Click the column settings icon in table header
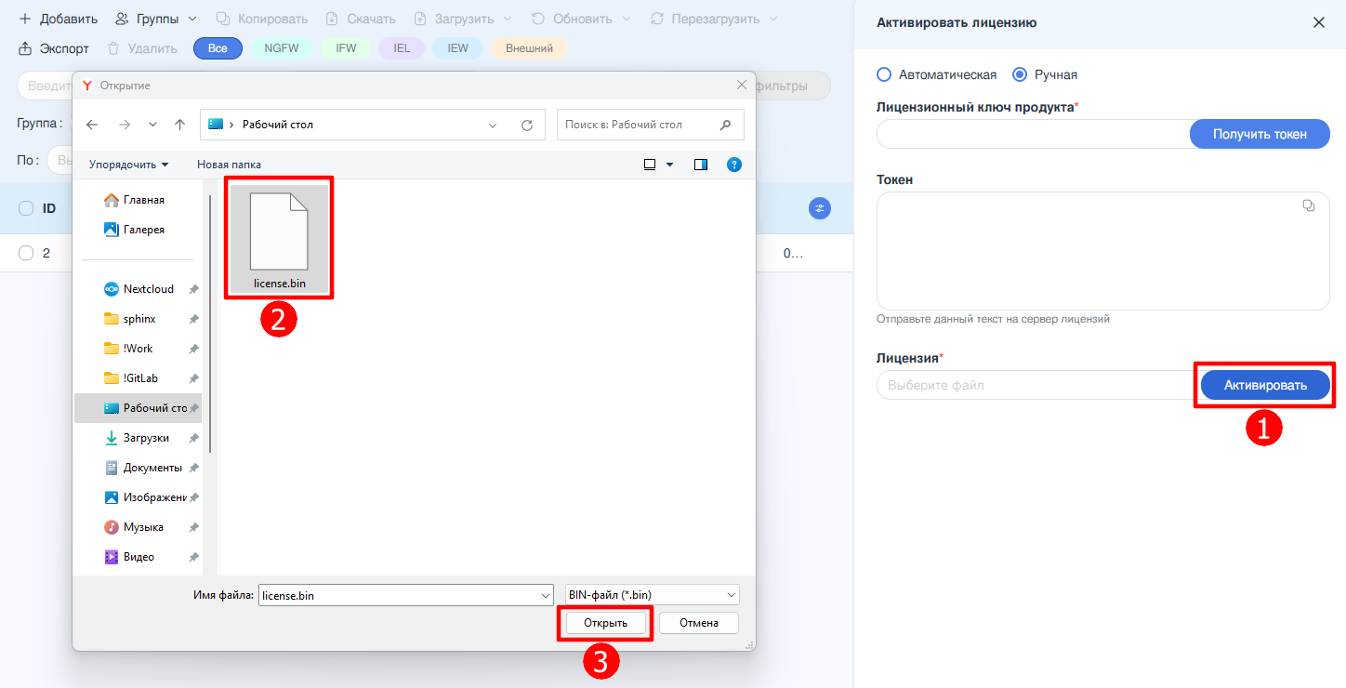 (819, 208)
